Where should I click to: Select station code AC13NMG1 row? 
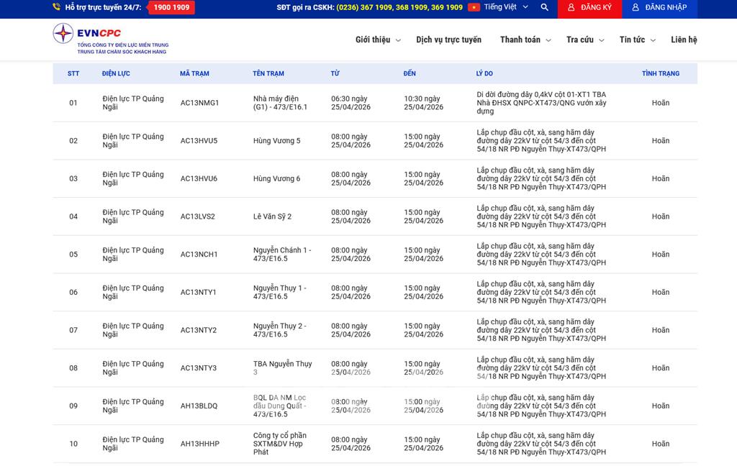coord(199,103)
